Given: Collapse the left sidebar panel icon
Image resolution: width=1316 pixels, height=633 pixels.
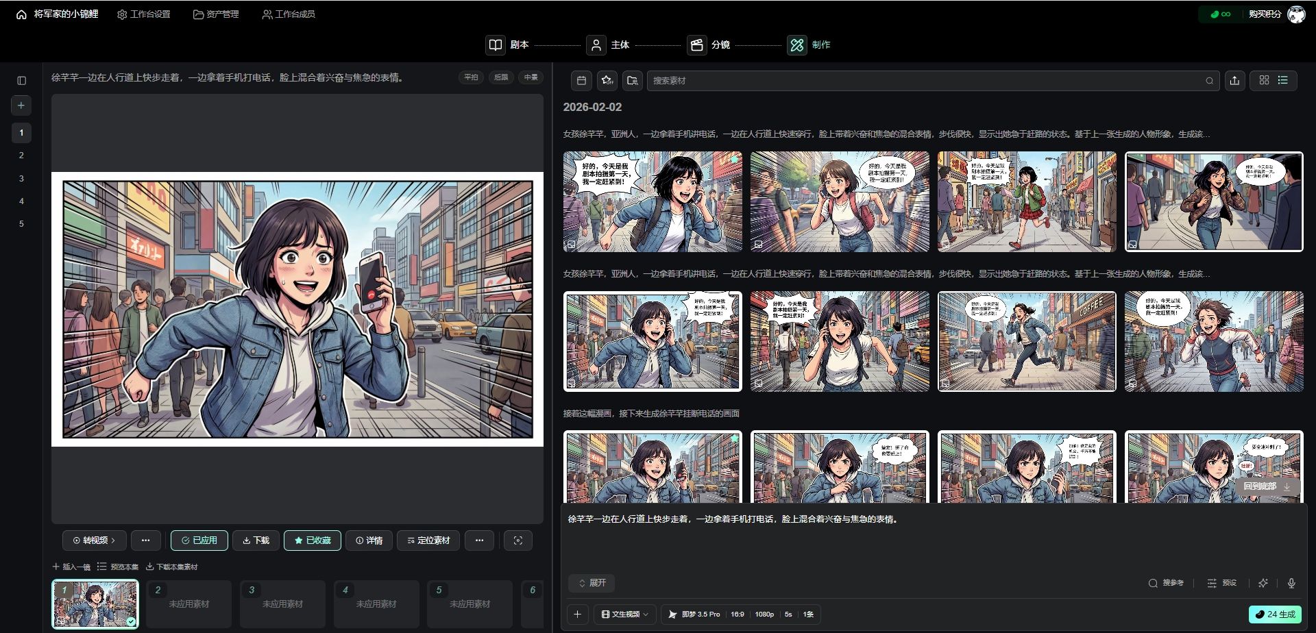Looking at the screenshot, I should coord(21,81).
